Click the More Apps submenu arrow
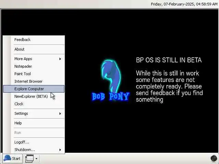Screen dimensions: 219x164 coord(60,59)
